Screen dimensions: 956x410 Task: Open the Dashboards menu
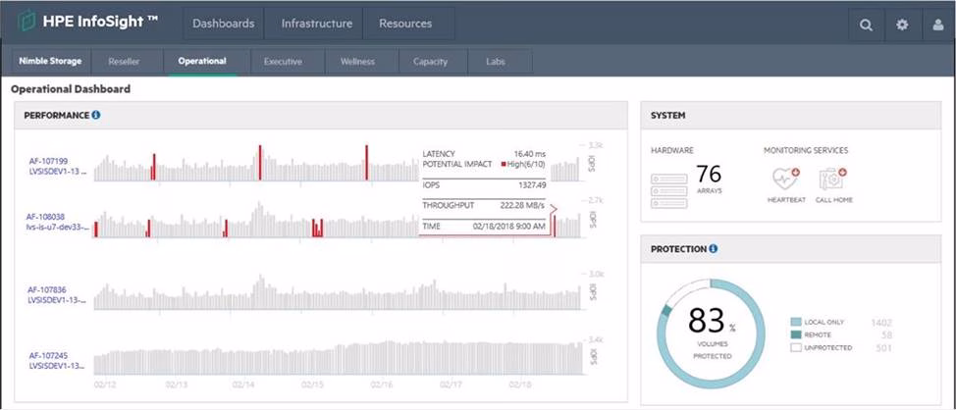click(x=224, y=24)
